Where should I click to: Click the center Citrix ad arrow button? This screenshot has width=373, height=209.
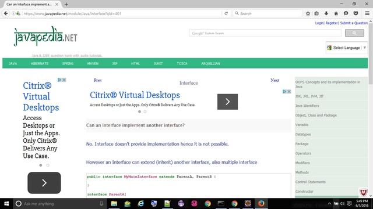(227, 102)
